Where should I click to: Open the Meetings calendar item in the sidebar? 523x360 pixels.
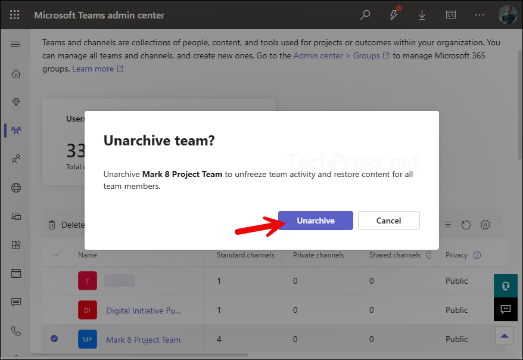pos(15,273)
